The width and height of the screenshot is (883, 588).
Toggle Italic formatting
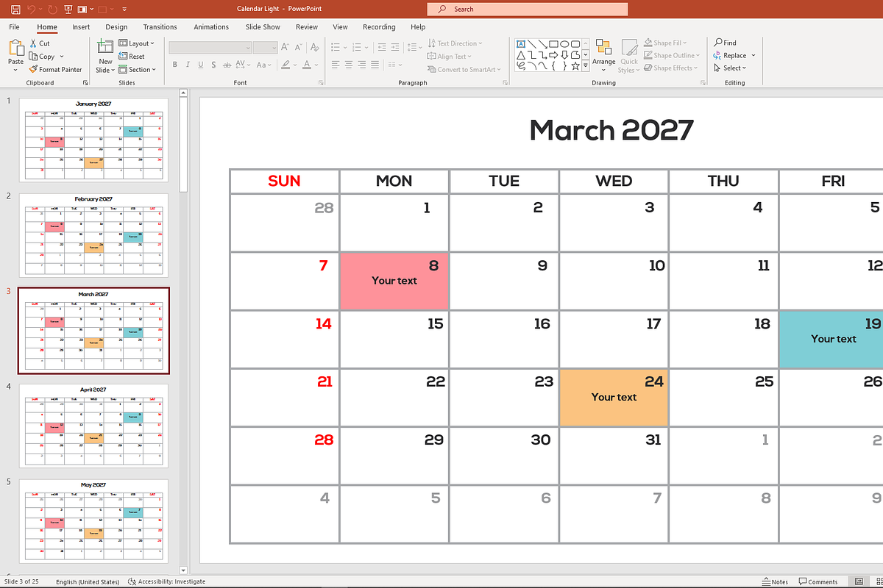pos(188,65)
